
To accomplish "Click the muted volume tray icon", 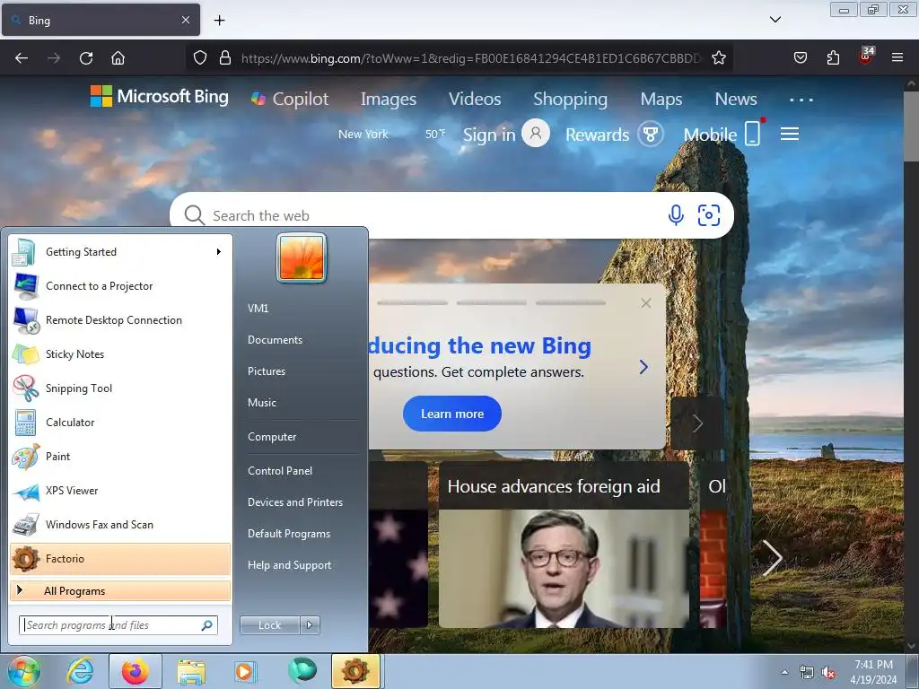I will [828, 673].
